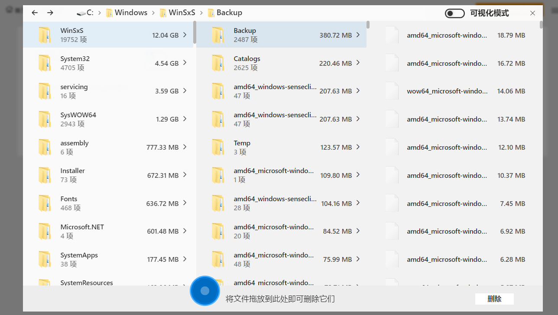Click the 12.04 GB size value
The image size is (558, 315).
165,35
